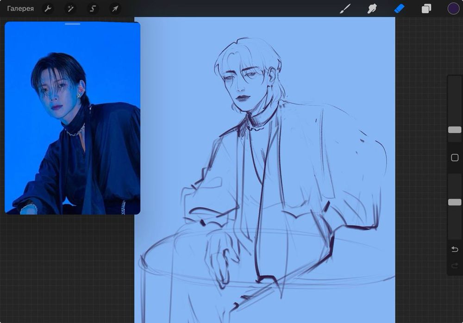
Task: Click the reference window grab handle
Action: tap(73, 24)
